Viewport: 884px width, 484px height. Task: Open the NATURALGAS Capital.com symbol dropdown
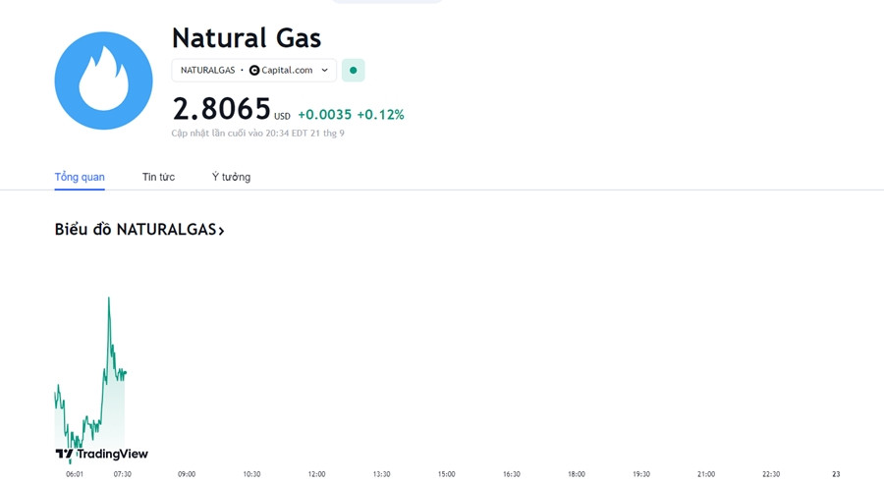[254, 71]
